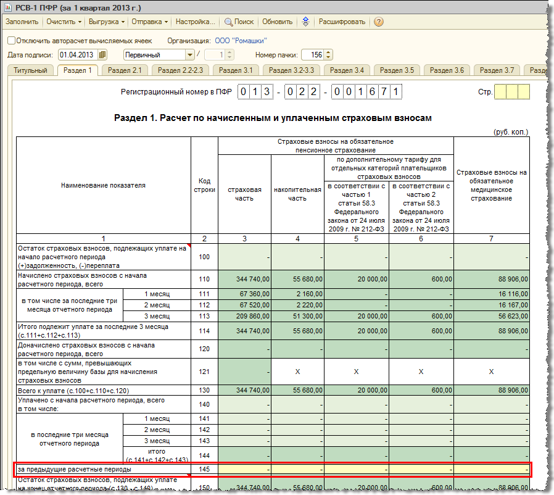Select row 145 страховая часть yellow cell
Screen dimensions: 554x495
point(244,470)
